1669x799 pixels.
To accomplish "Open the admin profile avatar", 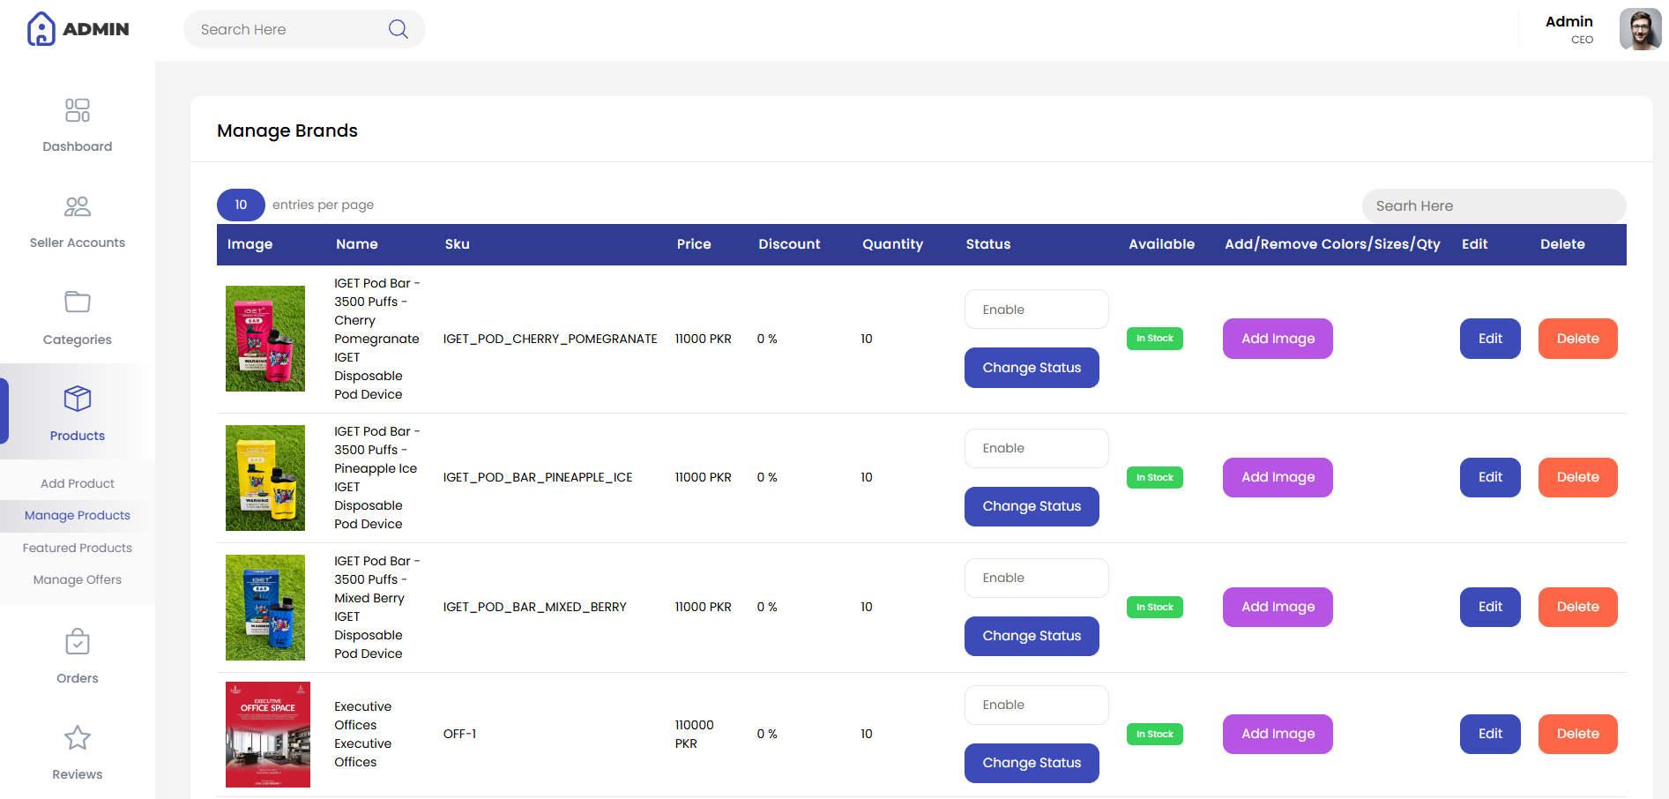I will (1640, 30).
